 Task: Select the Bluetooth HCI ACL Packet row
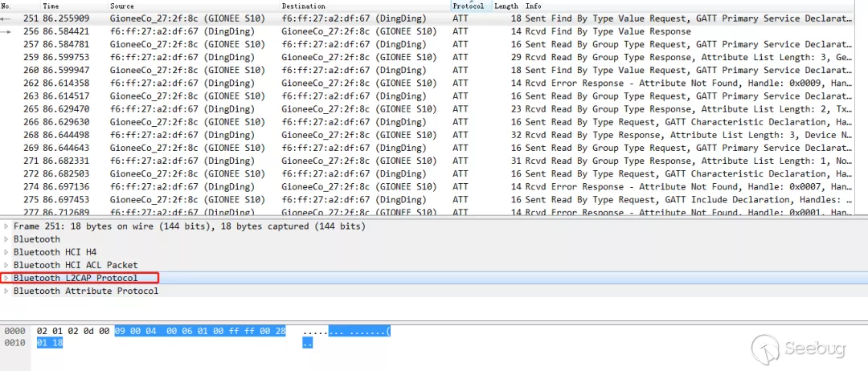pos(434,265)
